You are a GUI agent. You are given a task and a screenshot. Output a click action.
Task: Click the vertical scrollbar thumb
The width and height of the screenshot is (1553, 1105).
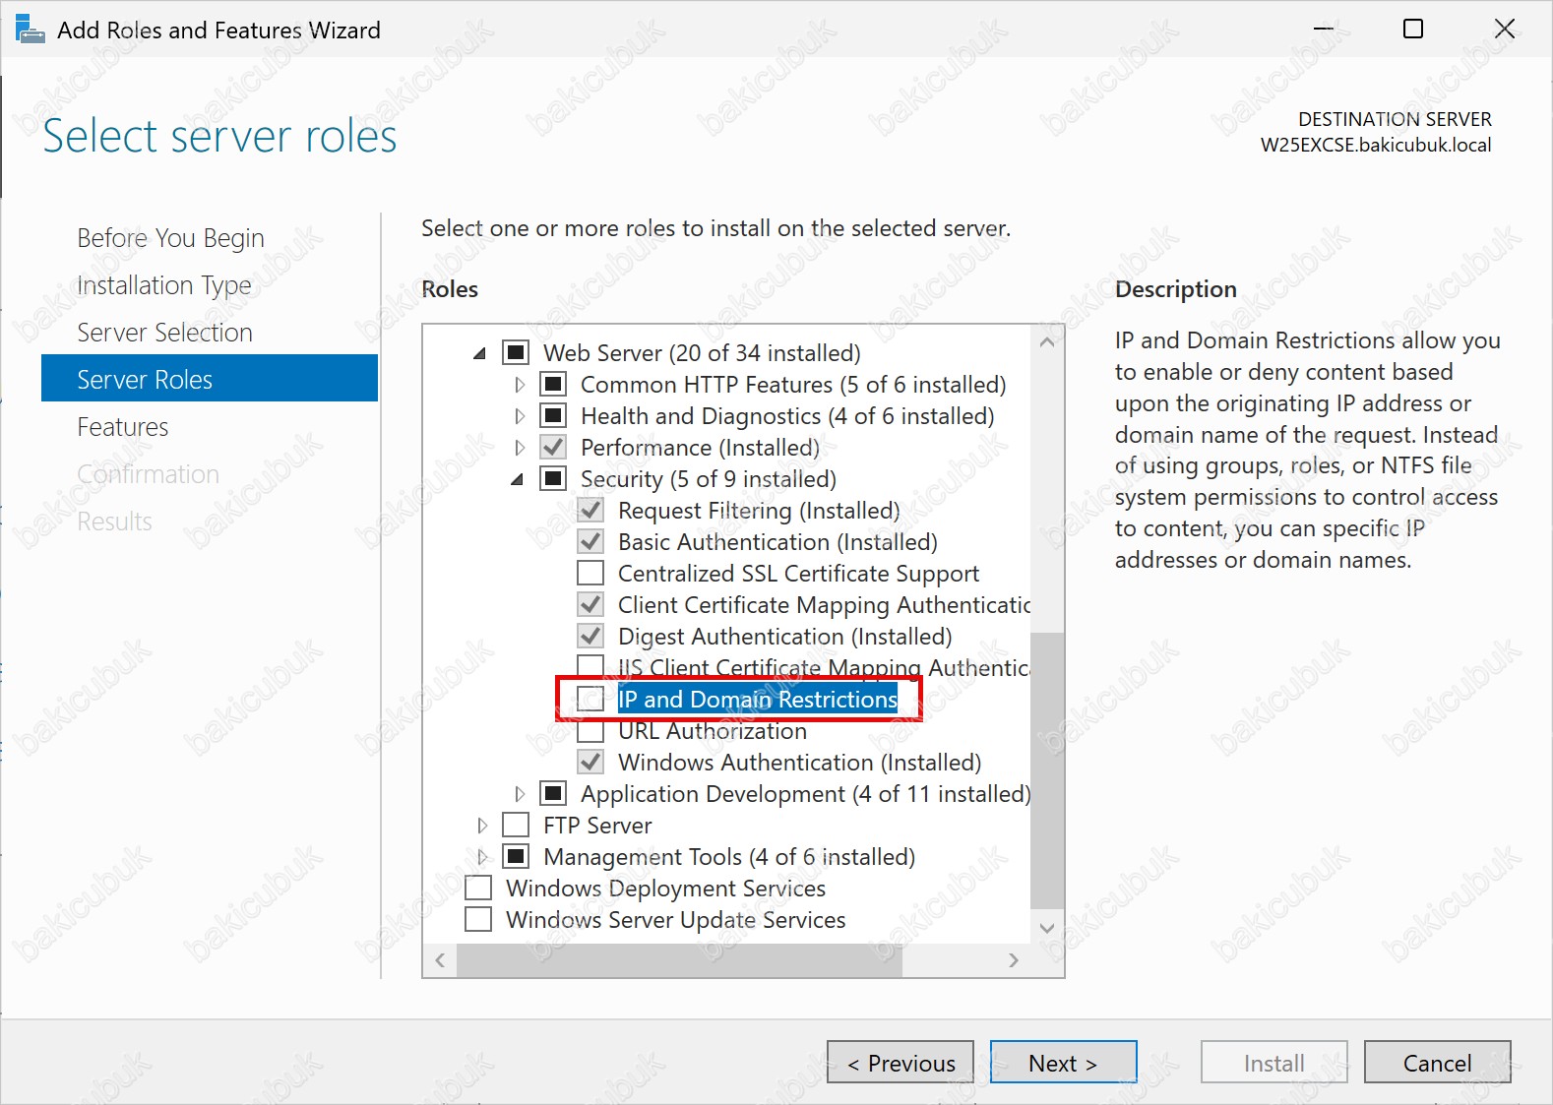(x=1047, y=770)
